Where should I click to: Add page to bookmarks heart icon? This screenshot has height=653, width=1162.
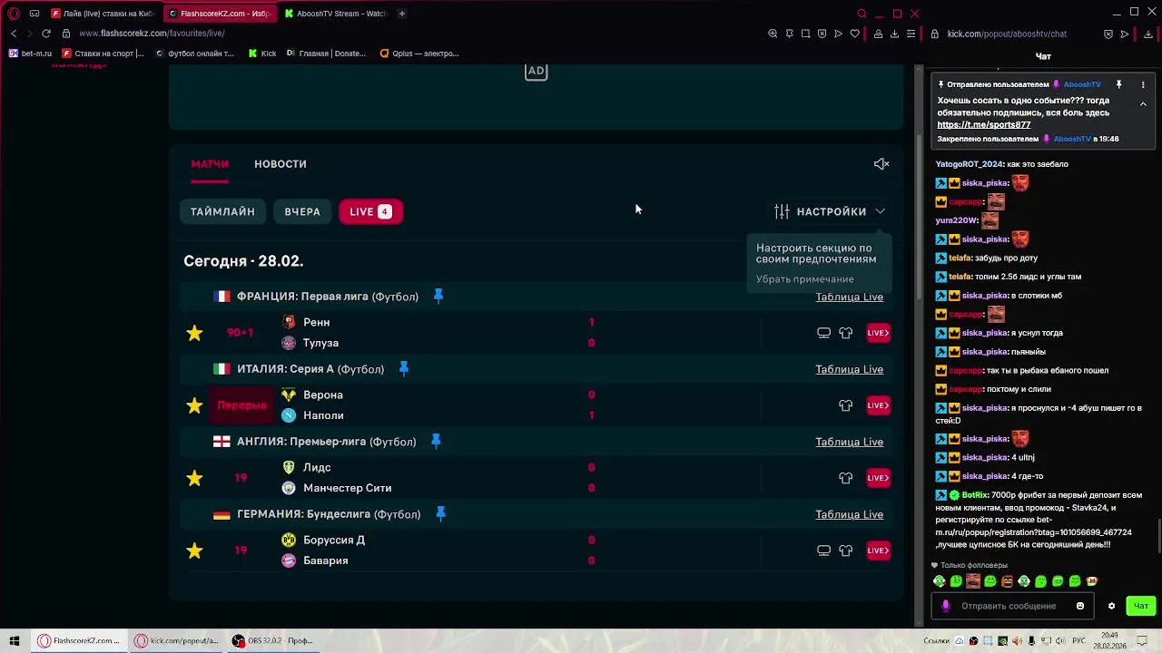pyautogui.click(x=854, y=34)
